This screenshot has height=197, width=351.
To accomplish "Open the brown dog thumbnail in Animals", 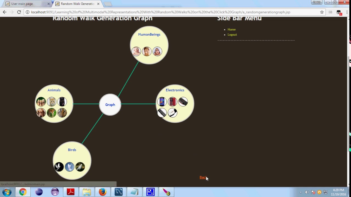I will 41,112.
